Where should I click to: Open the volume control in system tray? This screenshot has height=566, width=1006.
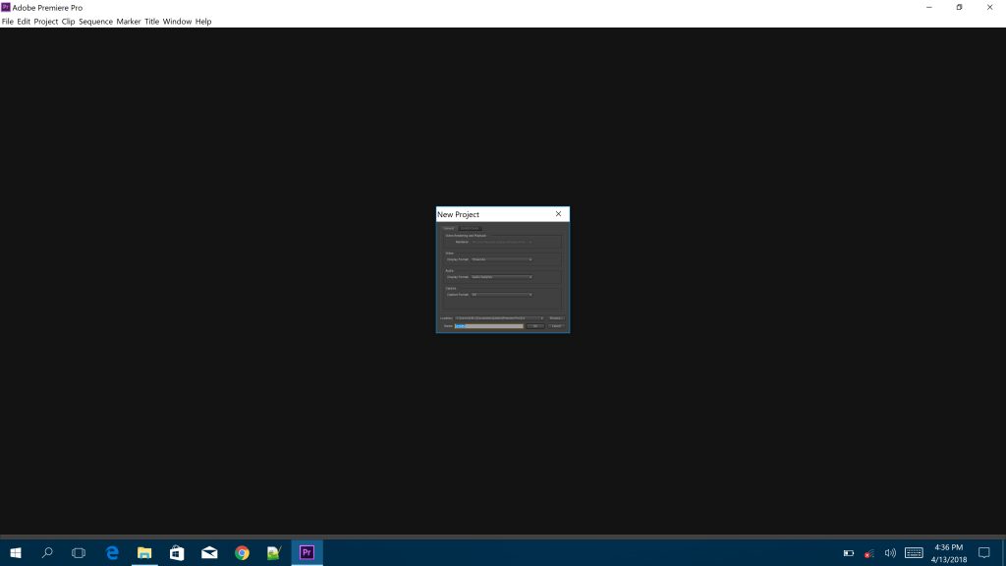coord(890,552)
